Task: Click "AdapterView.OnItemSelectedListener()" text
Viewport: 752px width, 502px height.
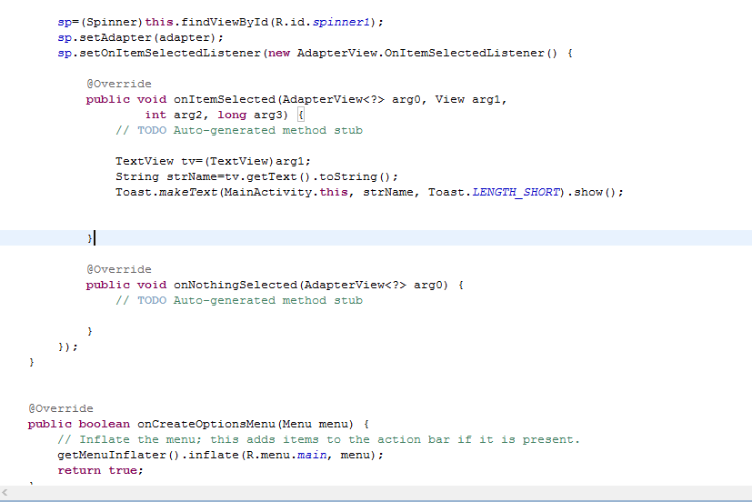Action: [x=426, y=53]
